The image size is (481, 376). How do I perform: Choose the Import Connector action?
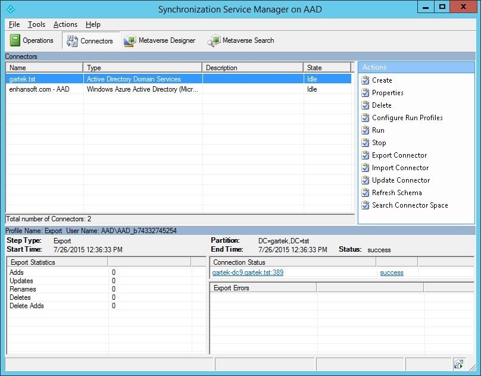point(400,168)
